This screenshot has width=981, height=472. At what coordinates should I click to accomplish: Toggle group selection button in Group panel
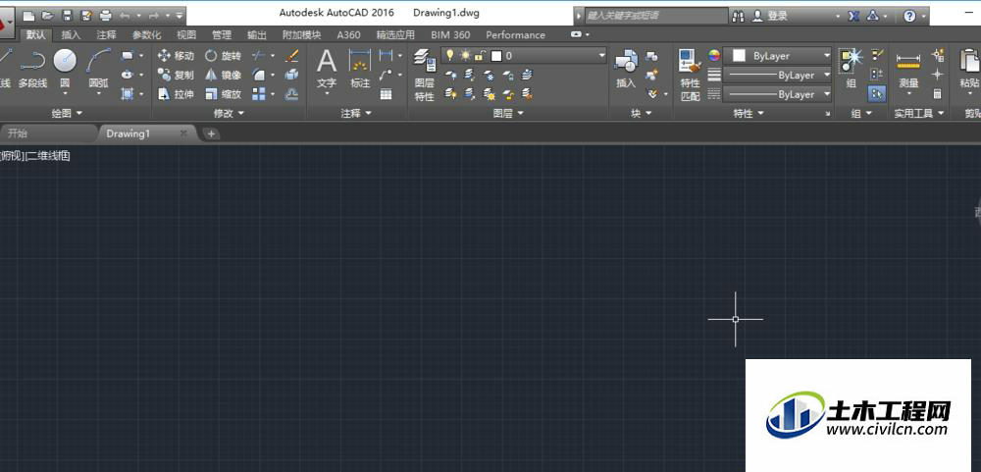click(x=877, y=94)
